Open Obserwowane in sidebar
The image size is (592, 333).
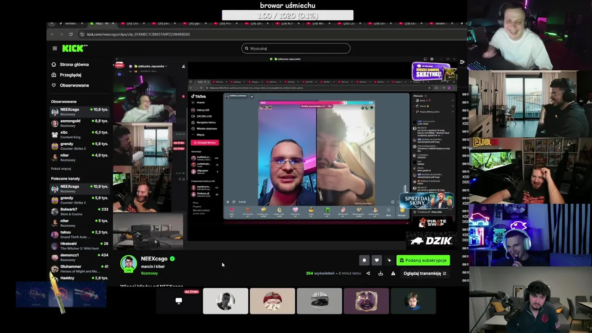[x=70, y=85]
